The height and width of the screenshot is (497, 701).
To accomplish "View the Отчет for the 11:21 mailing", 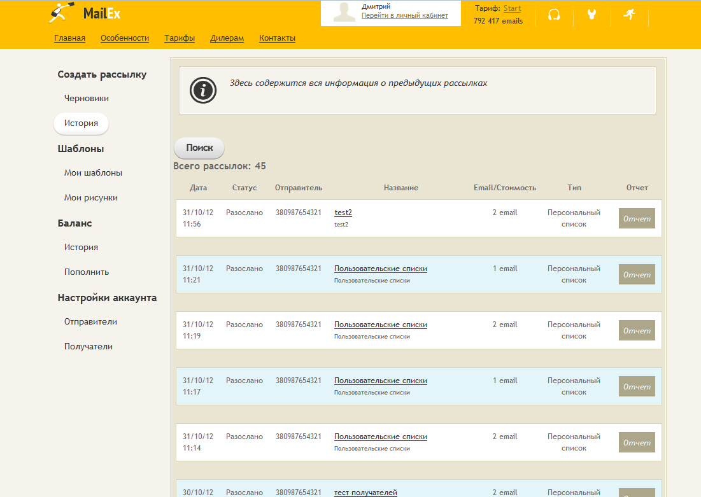I will tap(637, 274).
